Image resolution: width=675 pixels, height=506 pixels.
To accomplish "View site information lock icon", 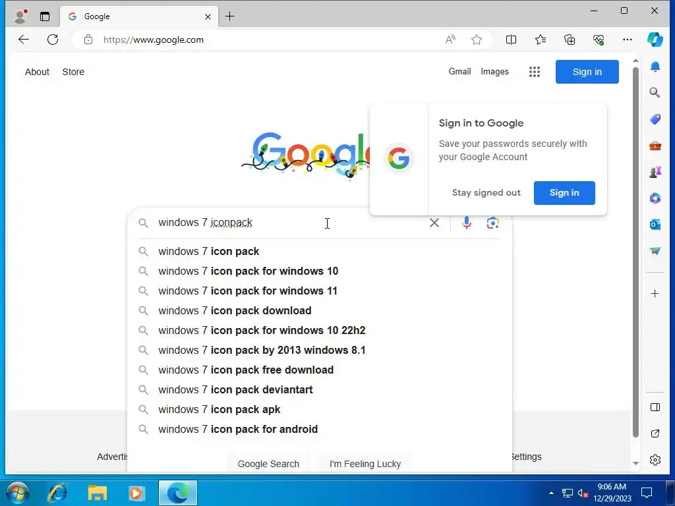I will [x=88, y=40].
